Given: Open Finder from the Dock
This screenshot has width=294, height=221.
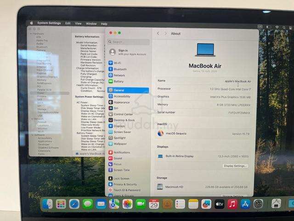Looking at the screenshot, I should pyautogui.click(x=48, y=204).
